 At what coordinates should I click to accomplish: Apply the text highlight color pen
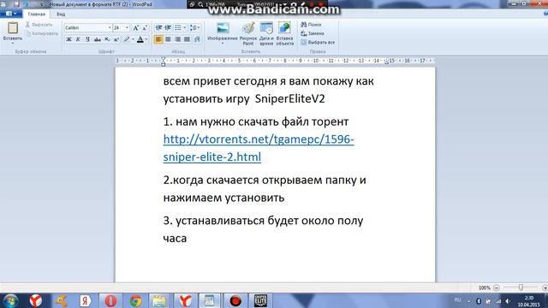(x=127, y=39)
